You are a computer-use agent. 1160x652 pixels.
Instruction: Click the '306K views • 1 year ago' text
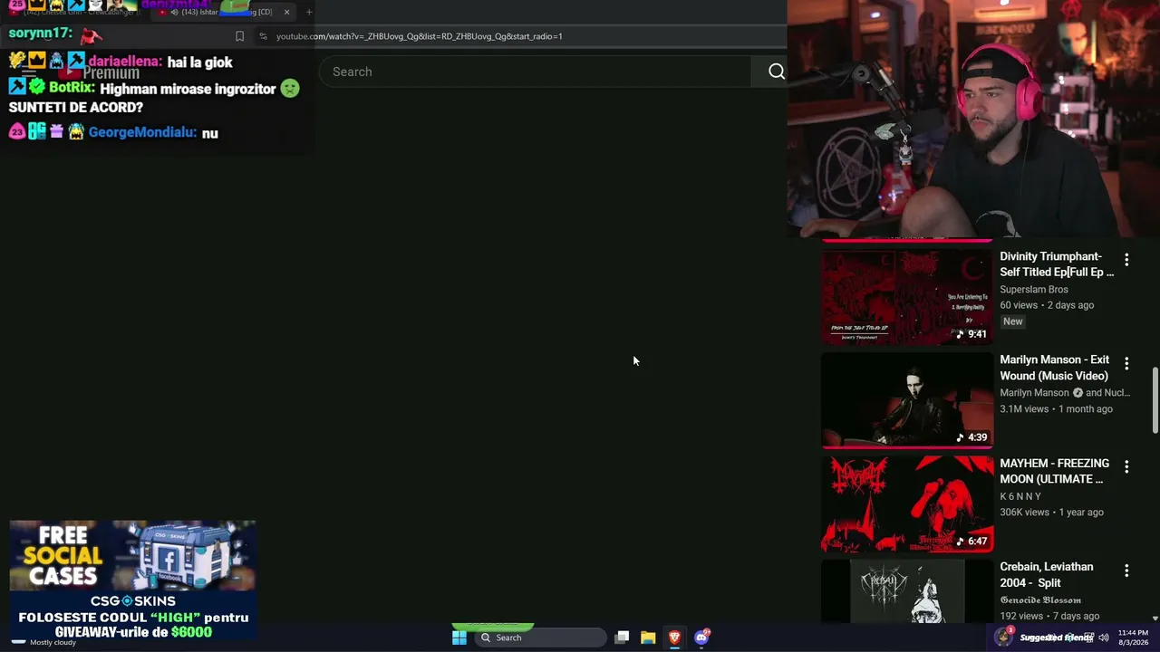1051,513
